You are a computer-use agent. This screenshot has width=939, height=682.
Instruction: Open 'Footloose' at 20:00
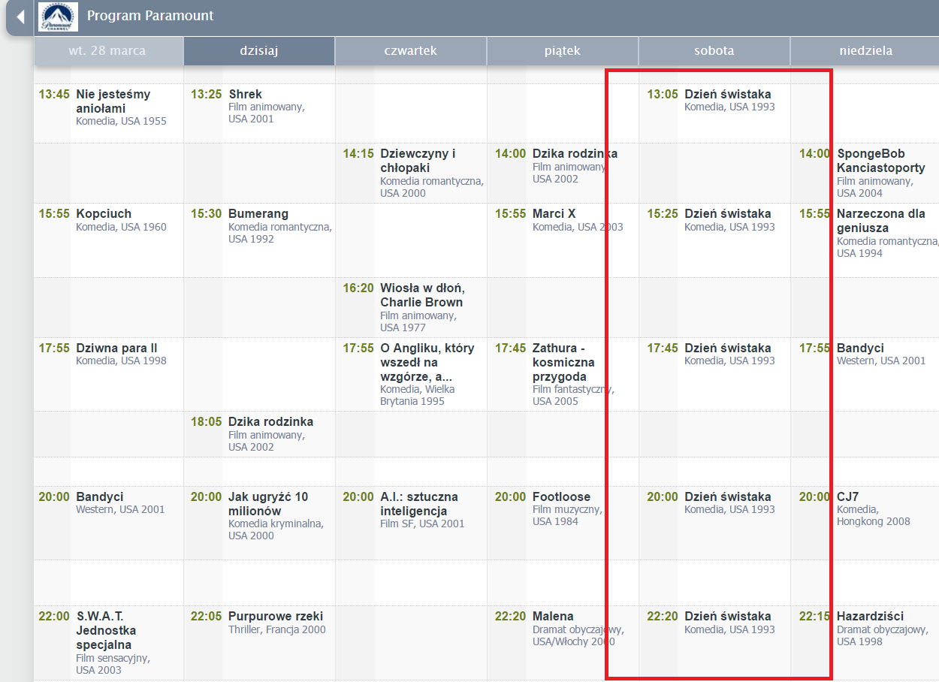pos(562,496)
